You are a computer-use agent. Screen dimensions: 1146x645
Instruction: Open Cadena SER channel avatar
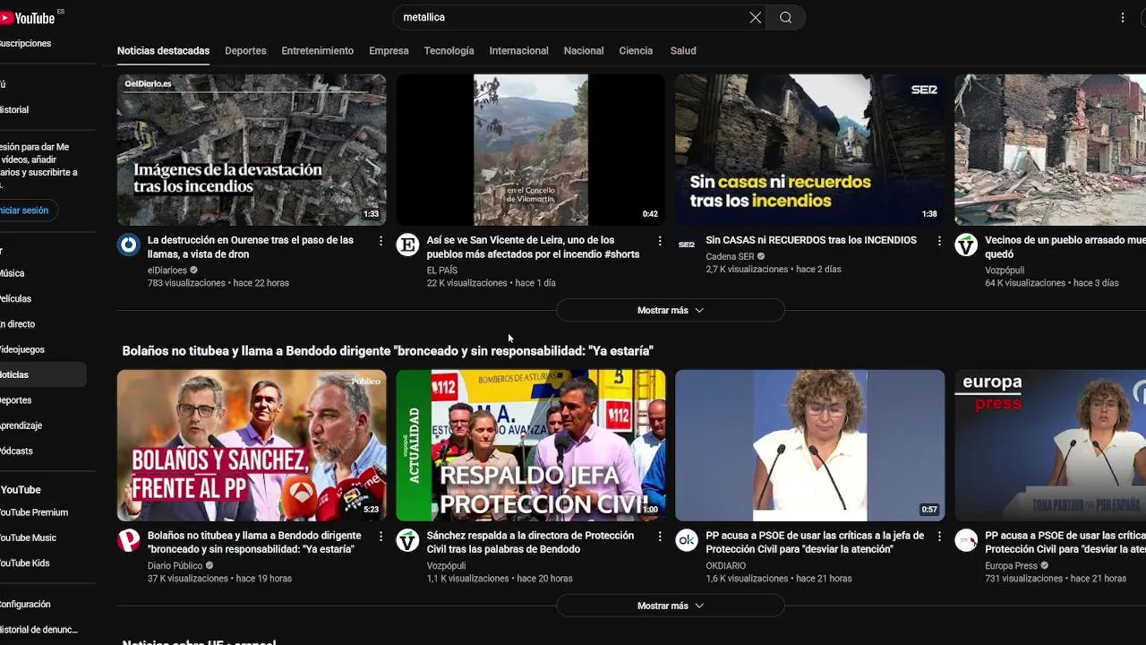click(687, 245)
